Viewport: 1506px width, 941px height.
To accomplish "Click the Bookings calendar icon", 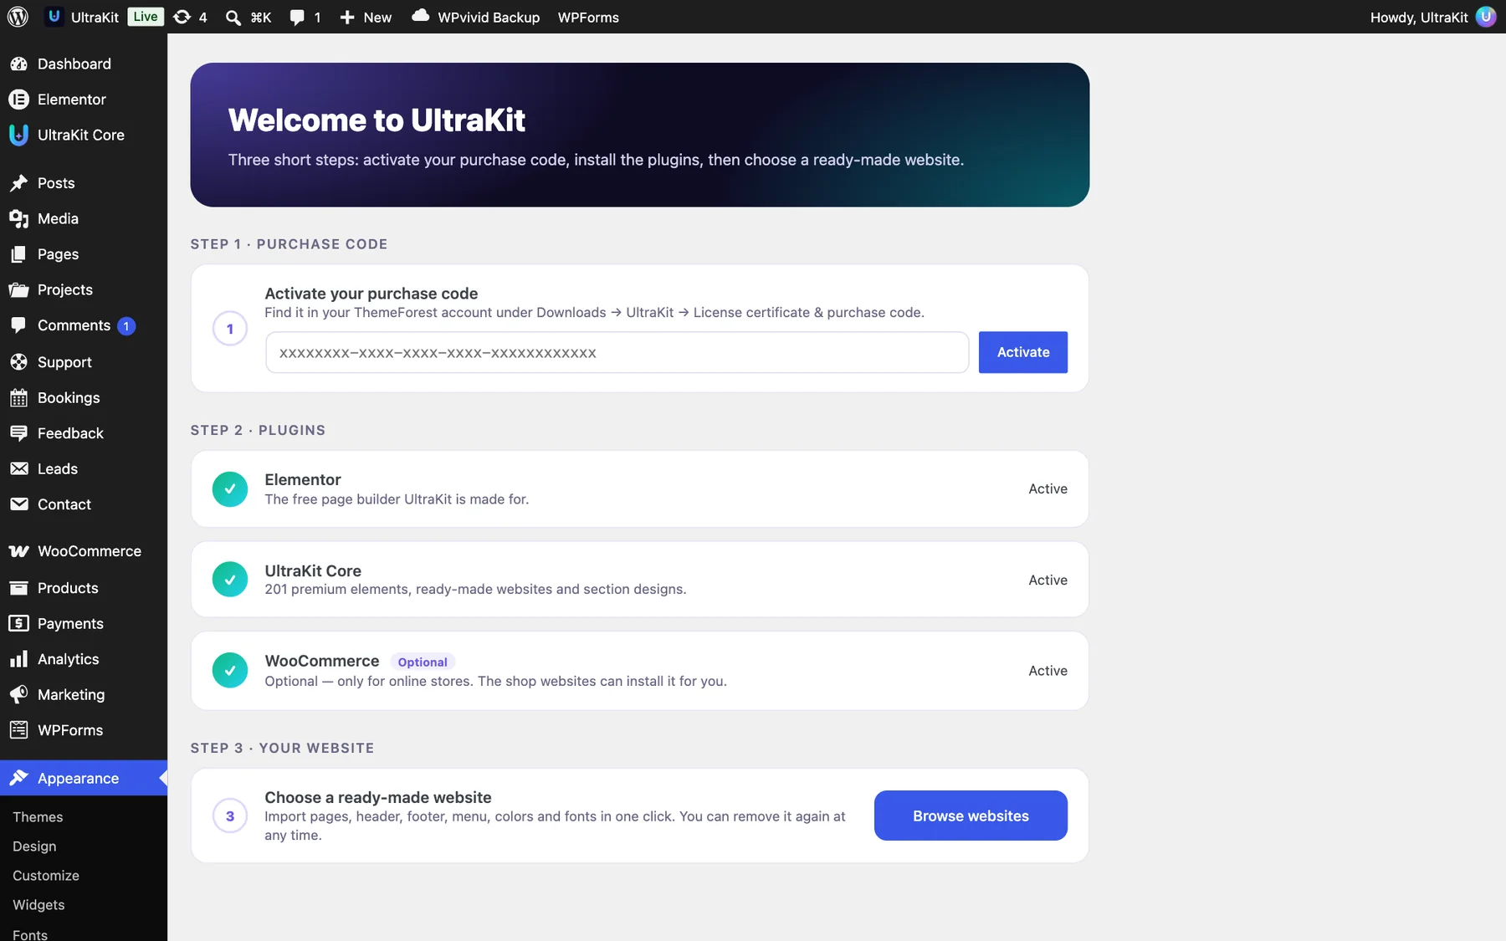I will pyautogui.click(x=18, y=398).
